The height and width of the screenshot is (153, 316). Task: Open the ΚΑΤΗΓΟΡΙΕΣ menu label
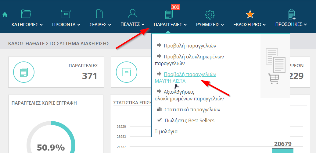(x=25, y=25)
